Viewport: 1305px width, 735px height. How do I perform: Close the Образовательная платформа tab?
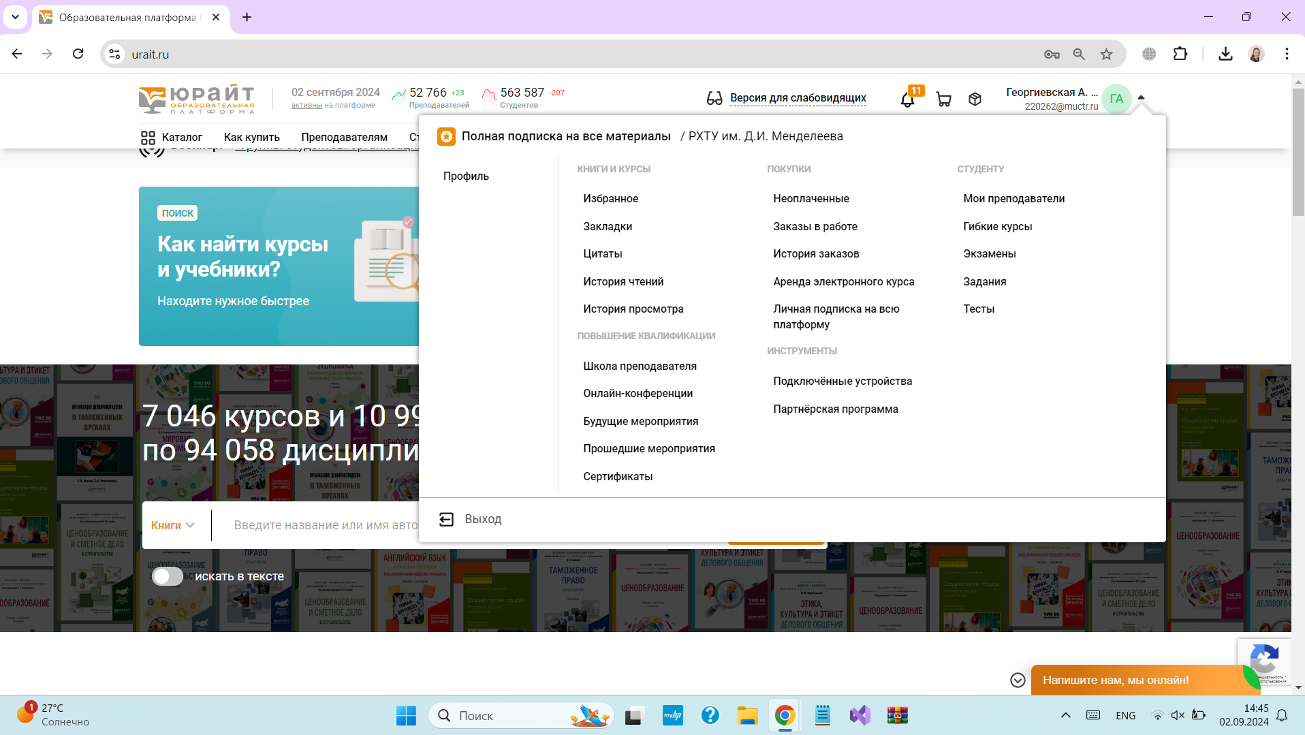pyautogui.click(x=216, y=17)
